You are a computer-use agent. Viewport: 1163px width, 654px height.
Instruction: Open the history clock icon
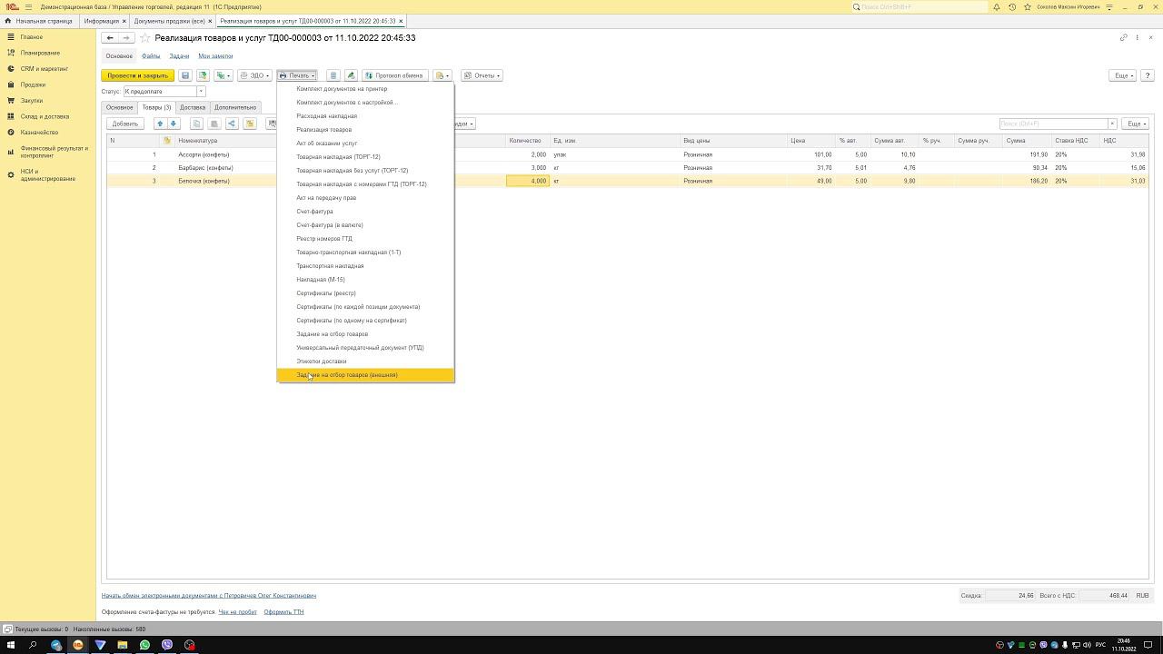1012,7
